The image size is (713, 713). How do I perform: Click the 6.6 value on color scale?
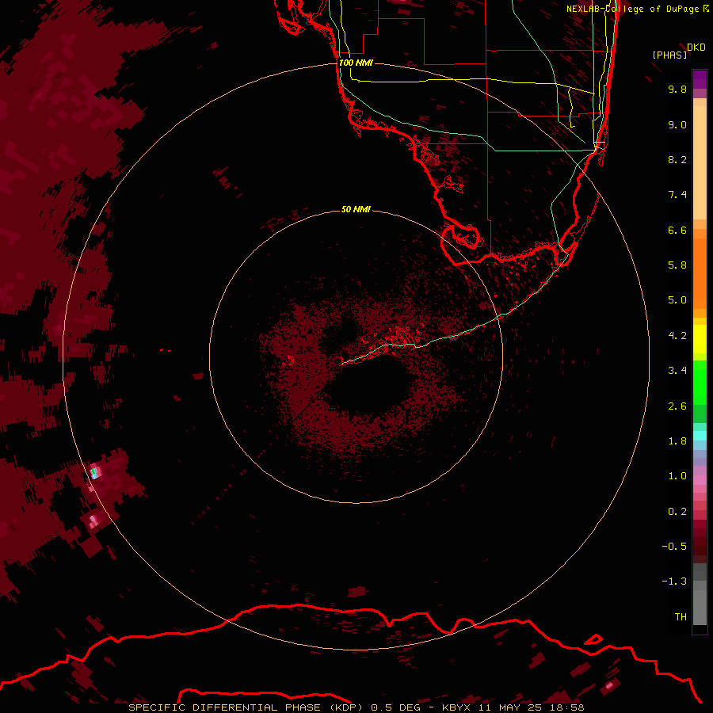677,230
